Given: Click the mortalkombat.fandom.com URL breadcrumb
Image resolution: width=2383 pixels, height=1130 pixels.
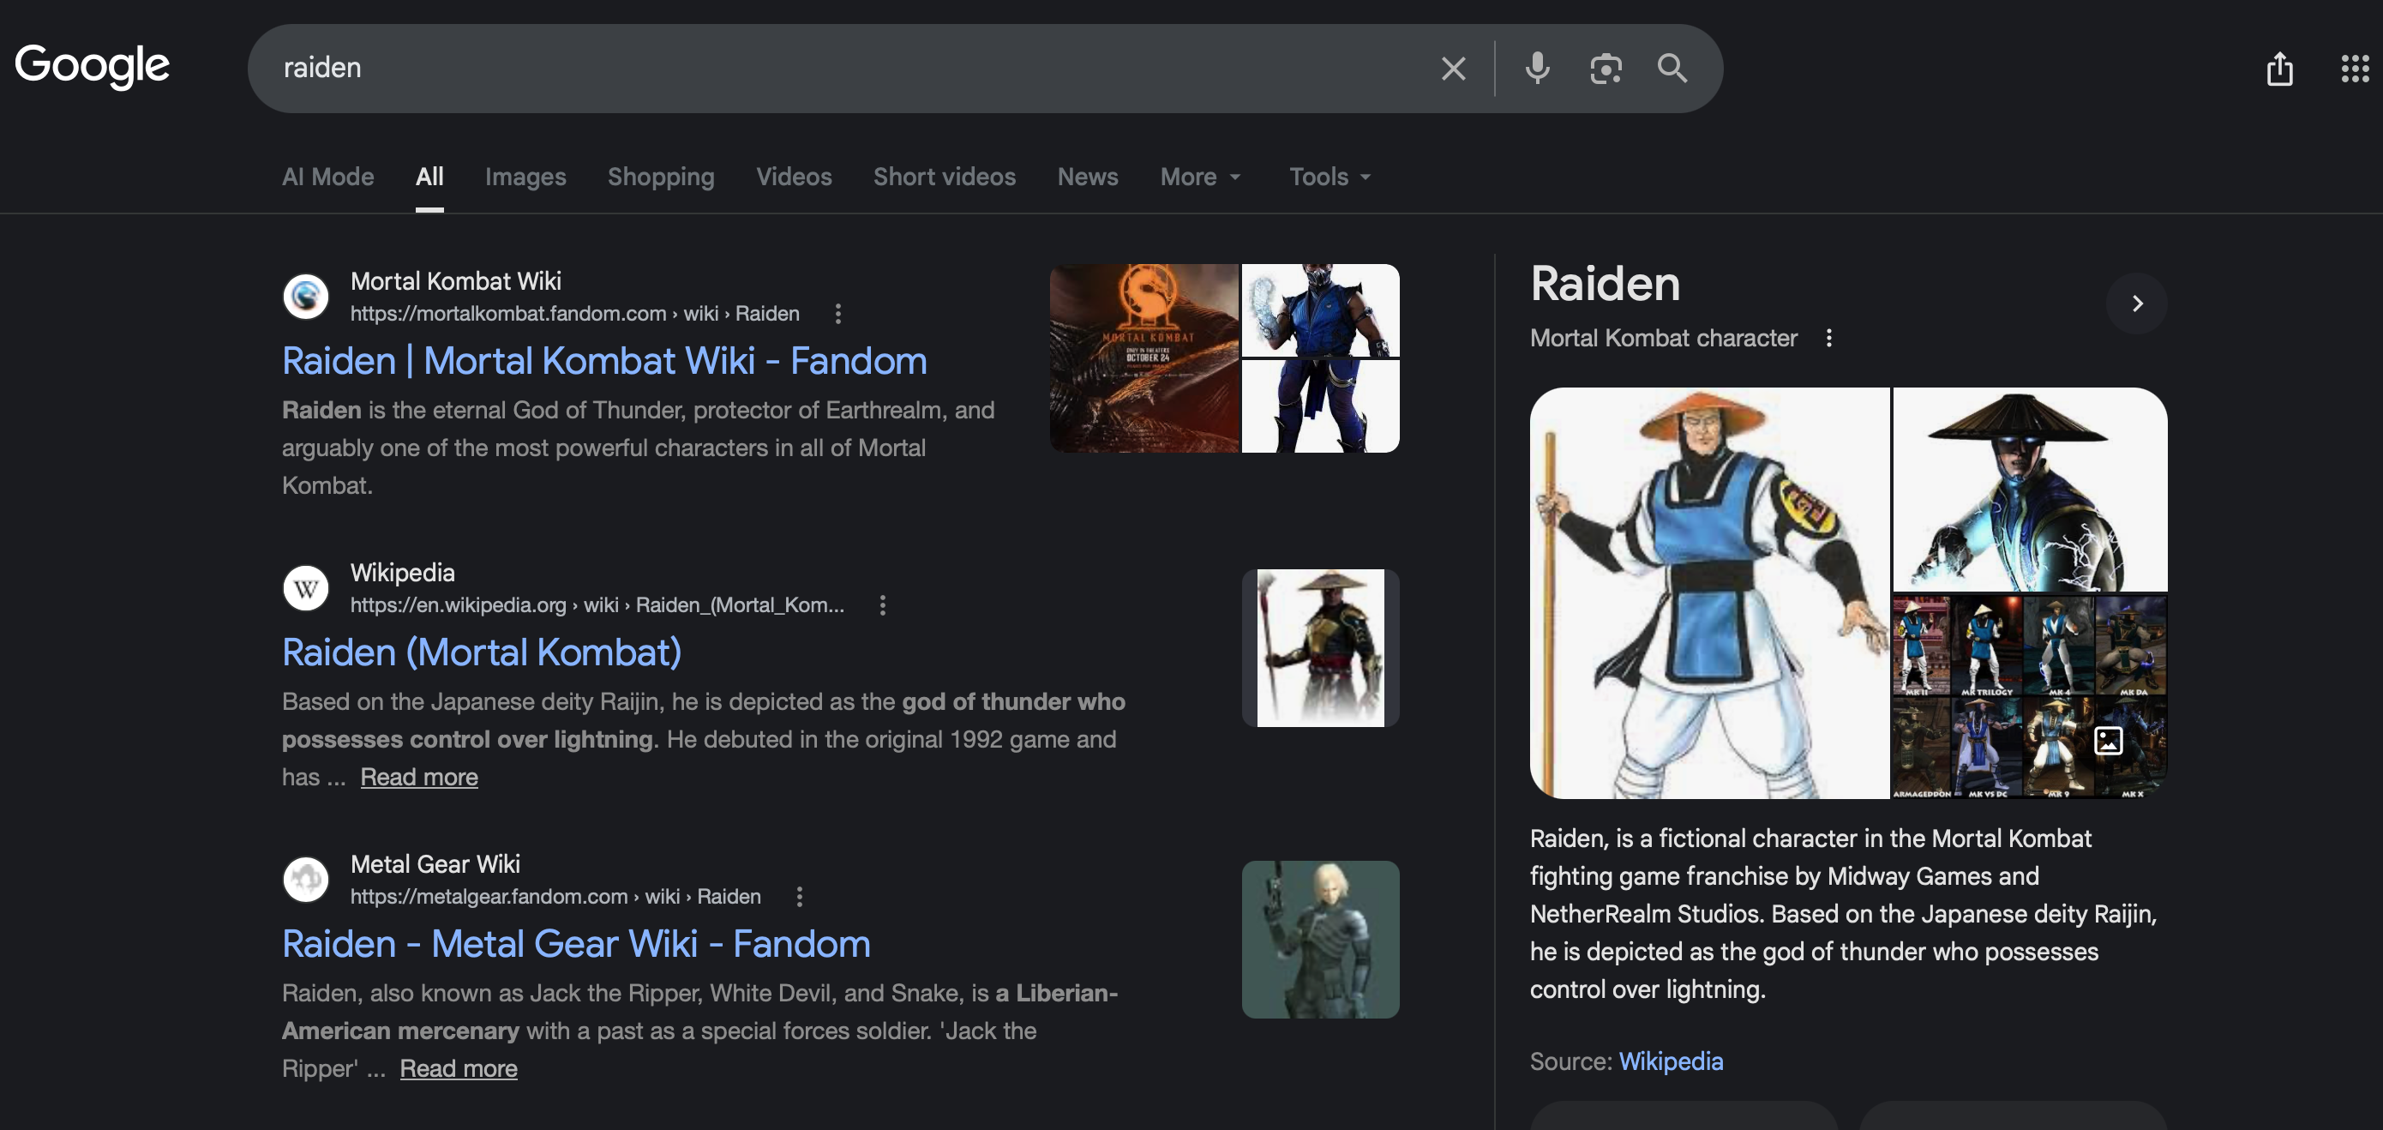Looking at the screenshot, I should coord(574,314).
